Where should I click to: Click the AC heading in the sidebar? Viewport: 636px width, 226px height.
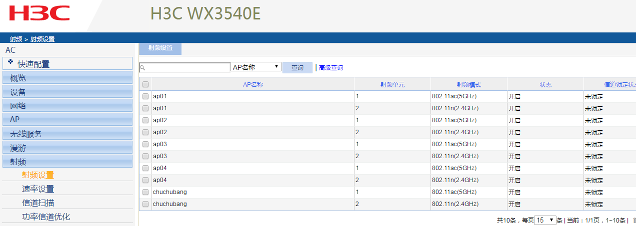pyautogui.click(x=10, y=50)
